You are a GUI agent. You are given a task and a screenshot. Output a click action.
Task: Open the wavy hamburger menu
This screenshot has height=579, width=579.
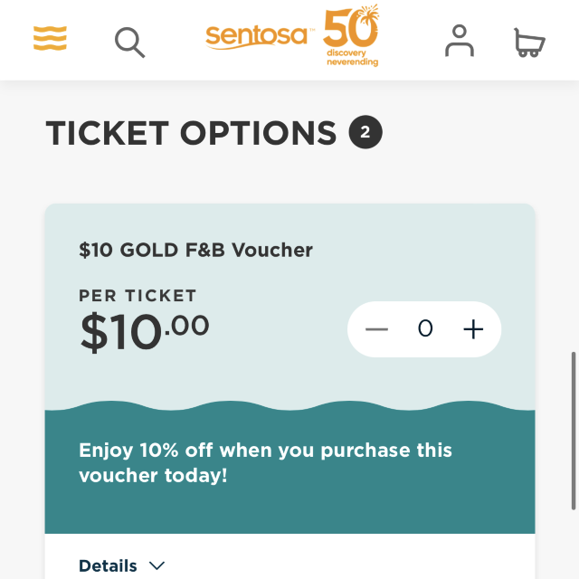point(50,38)
